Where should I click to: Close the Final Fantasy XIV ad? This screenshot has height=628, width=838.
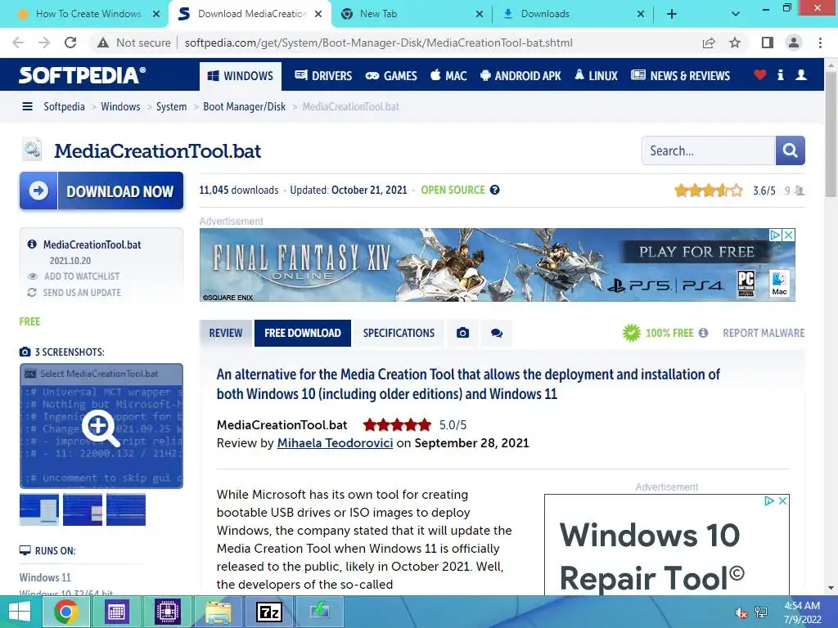(789, 235)
